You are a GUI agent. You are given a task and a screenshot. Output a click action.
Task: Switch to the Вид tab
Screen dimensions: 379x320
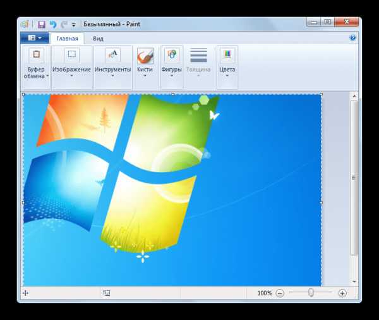[99, 38]
